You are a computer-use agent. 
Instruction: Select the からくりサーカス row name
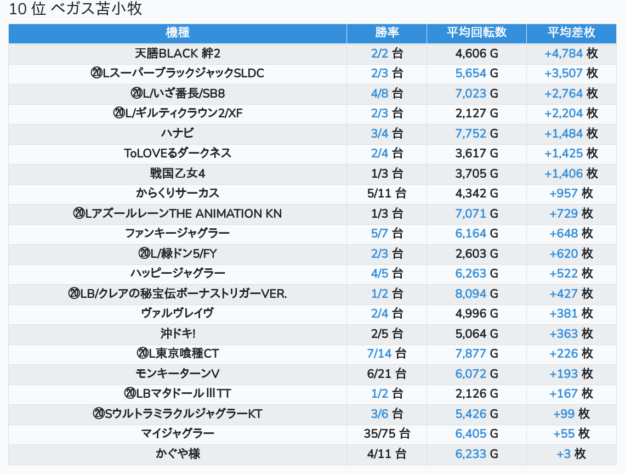177,193
